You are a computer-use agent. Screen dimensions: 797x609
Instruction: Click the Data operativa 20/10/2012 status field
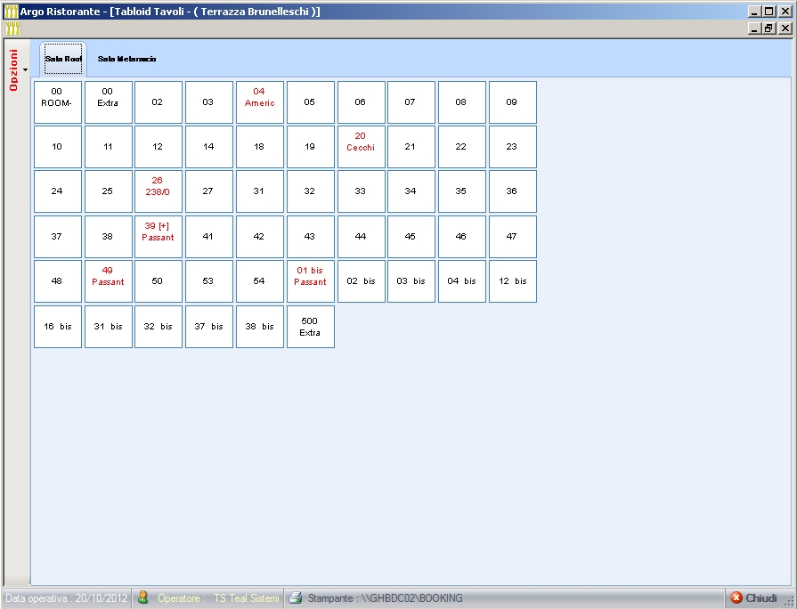tap(66, 597)
